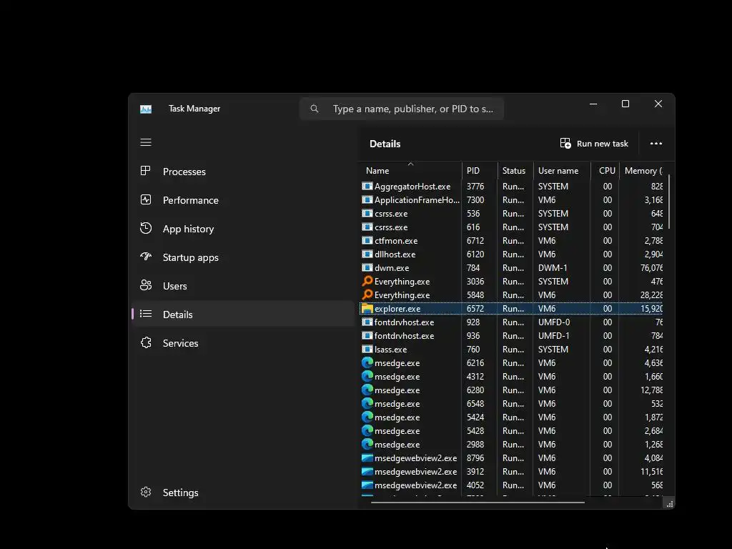Open Settings via the gear icon
This screenshot has width=732, height=549.
[x=146, y=492]
